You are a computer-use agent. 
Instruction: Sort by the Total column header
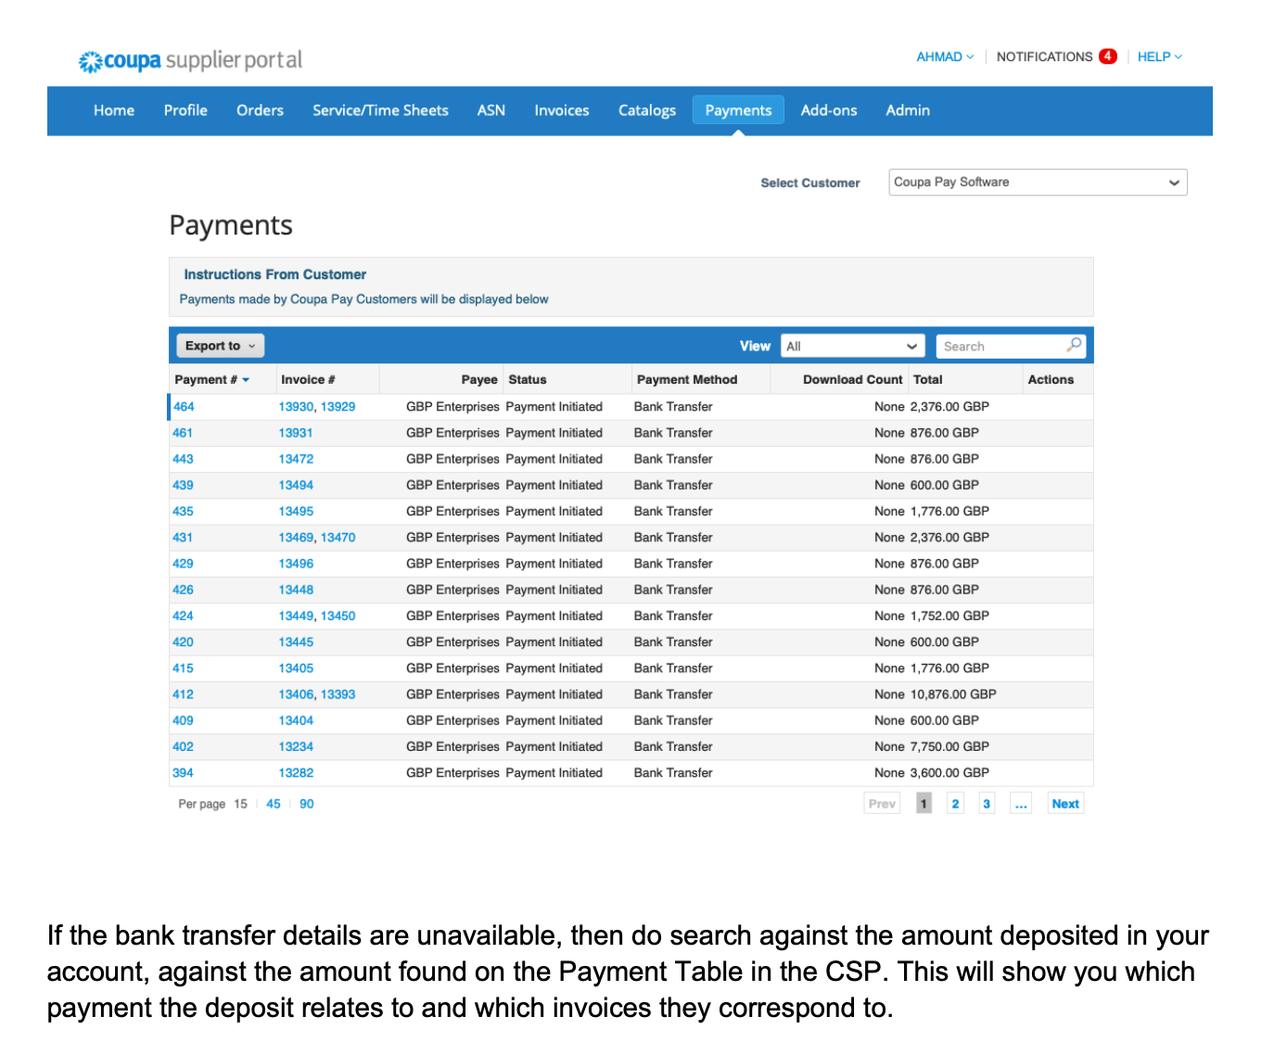tap(927, 380)
